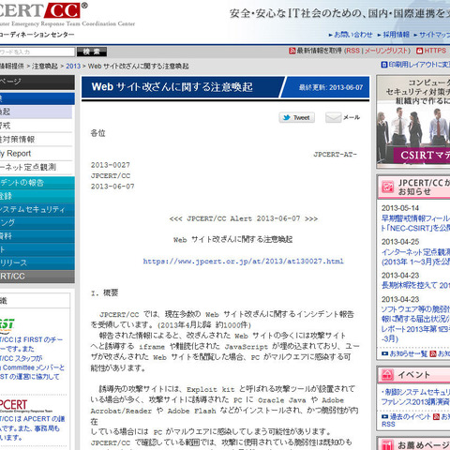Click the JPCERT/CC Alert 2013-06-07 heading
The width and height of the screenshot is (450, 450).
click(244, 218)
